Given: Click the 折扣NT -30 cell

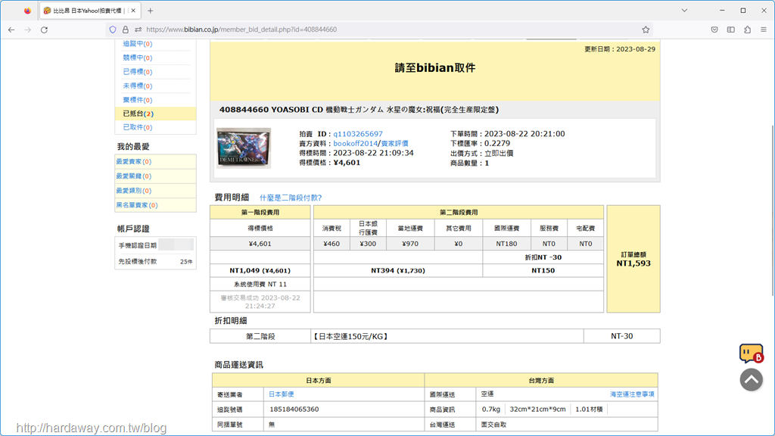Looking at the screenshot, I should [x=543, y=257].
